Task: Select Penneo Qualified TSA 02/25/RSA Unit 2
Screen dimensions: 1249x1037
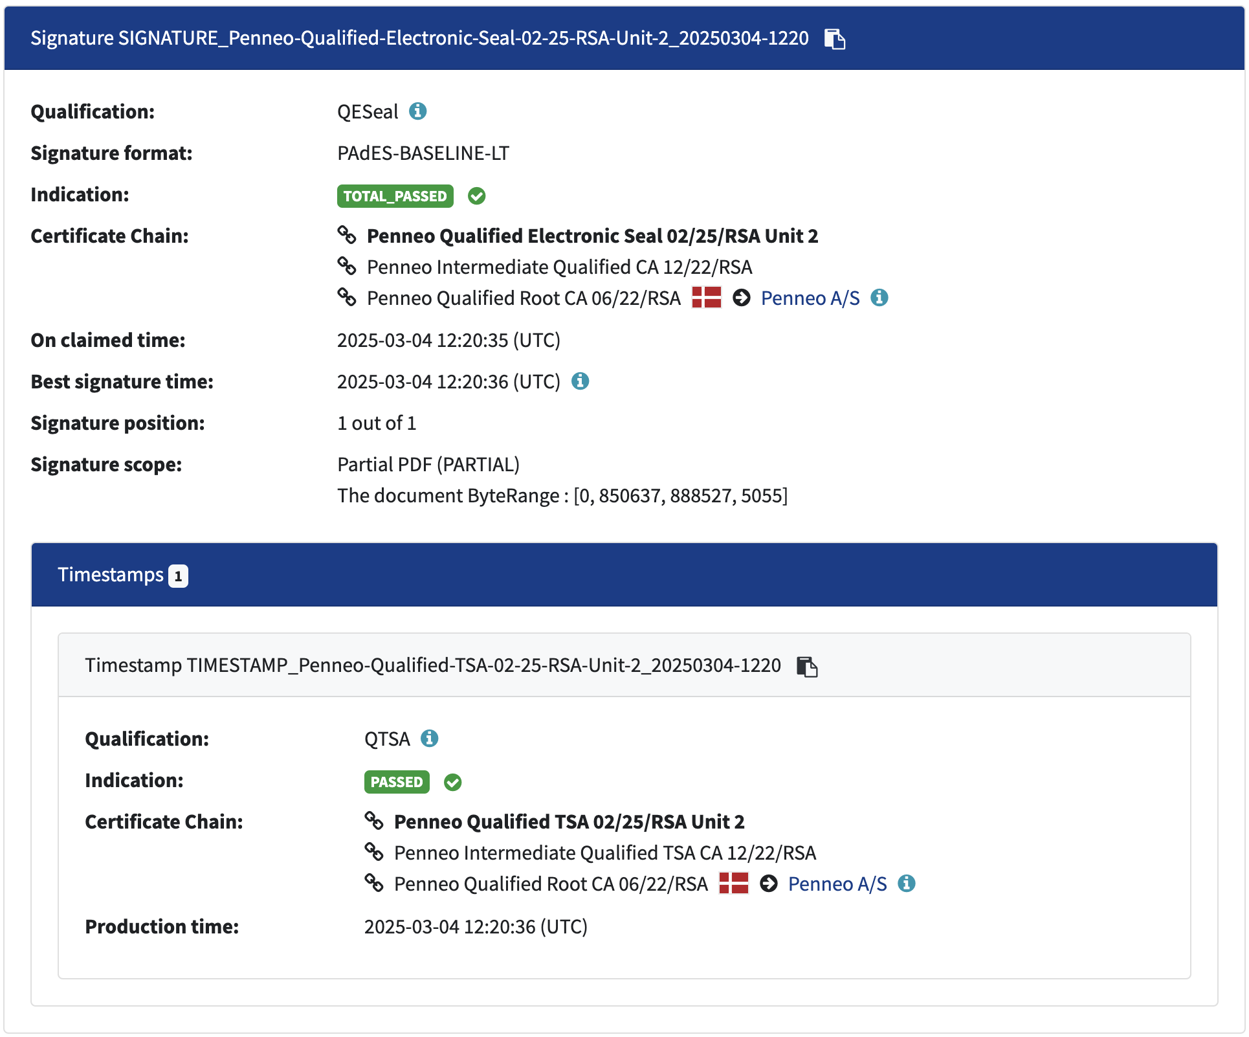Action: tap(569, 821)
